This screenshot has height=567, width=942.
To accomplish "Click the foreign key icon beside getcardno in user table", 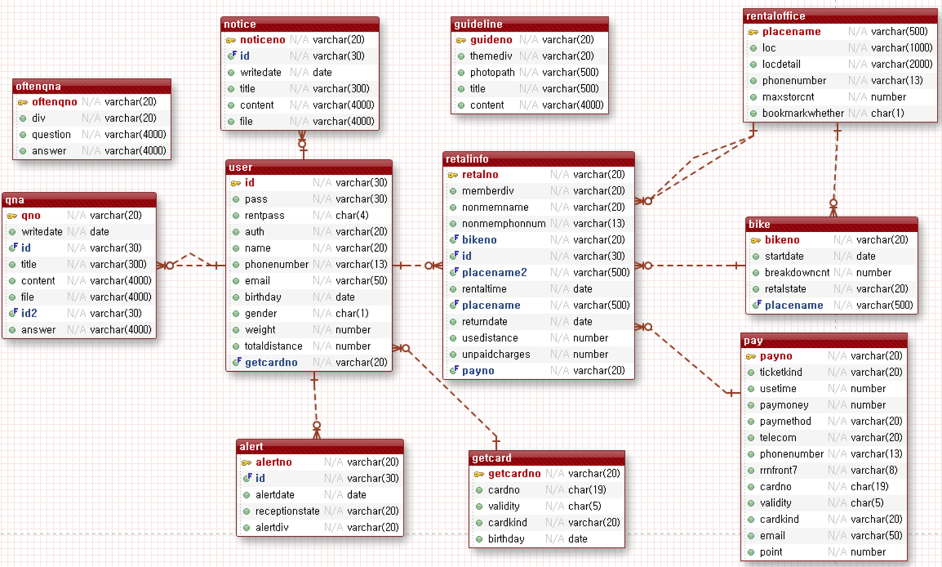I will 236,362.
